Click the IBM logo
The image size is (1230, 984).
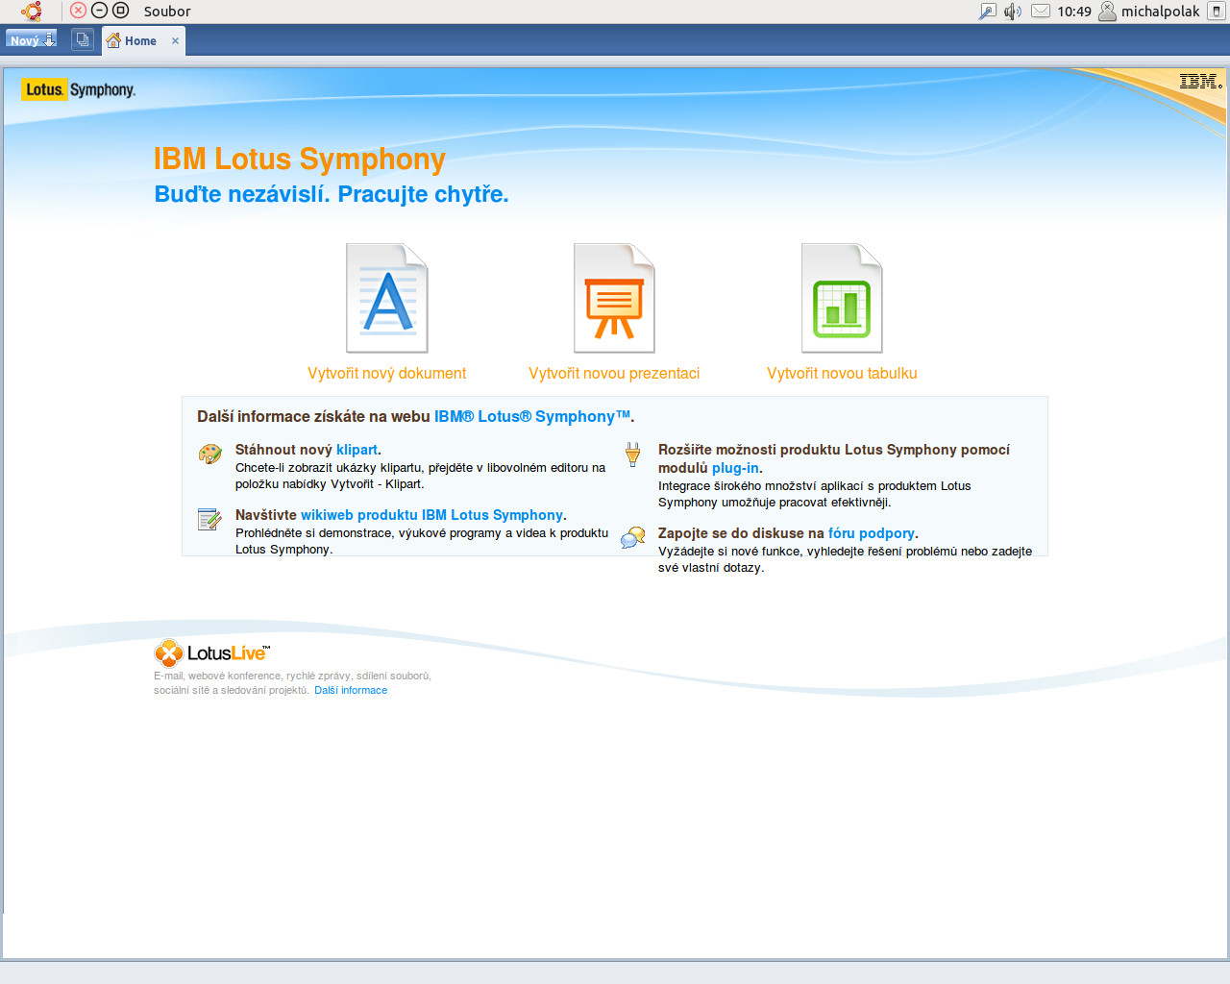(x=1200, y=82)
